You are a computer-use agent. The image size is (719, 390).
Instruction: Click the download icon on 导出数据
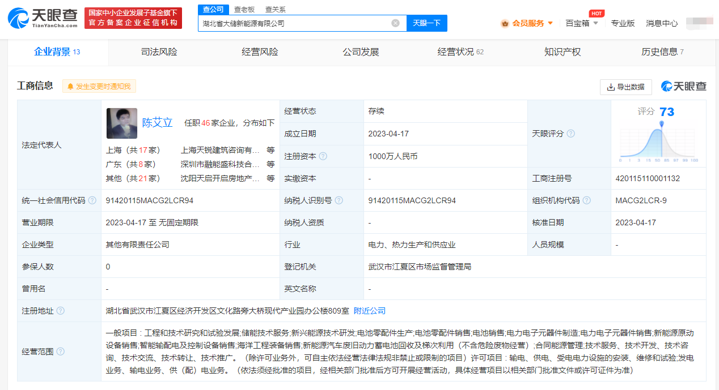(x=610, y=87)
